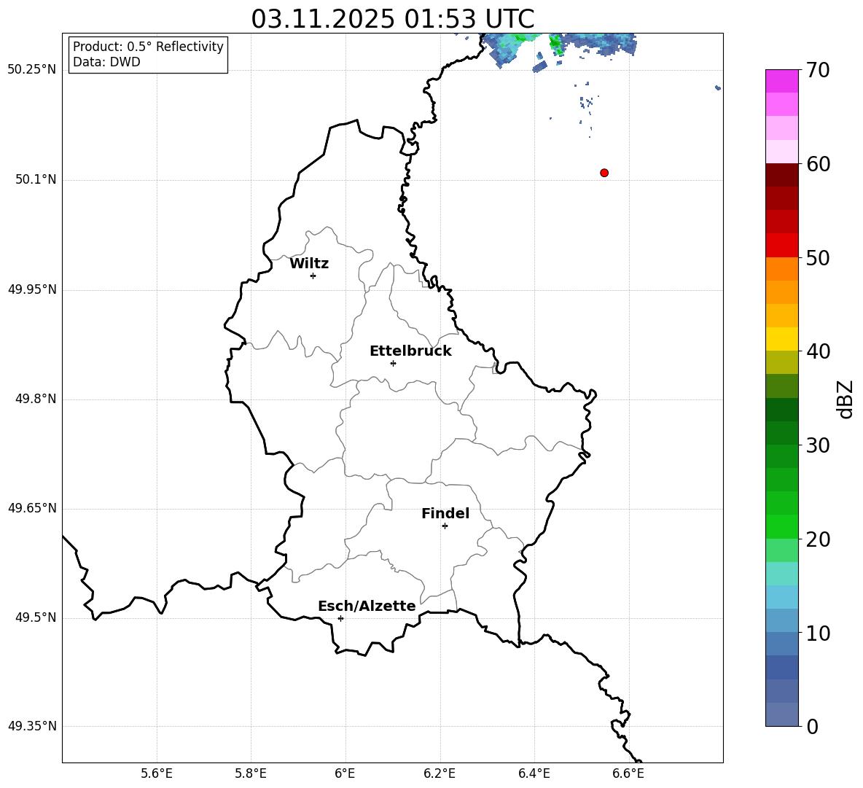Click the 5.8°E longitude label
The height and width of the screenshot is (788, 863).
point(251,773)
